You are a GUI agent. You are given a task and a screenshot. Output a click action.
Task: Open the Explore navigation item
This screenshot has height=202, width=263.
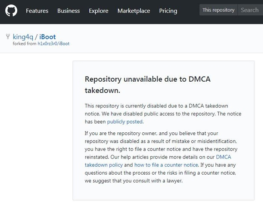(x=99, y=11)
